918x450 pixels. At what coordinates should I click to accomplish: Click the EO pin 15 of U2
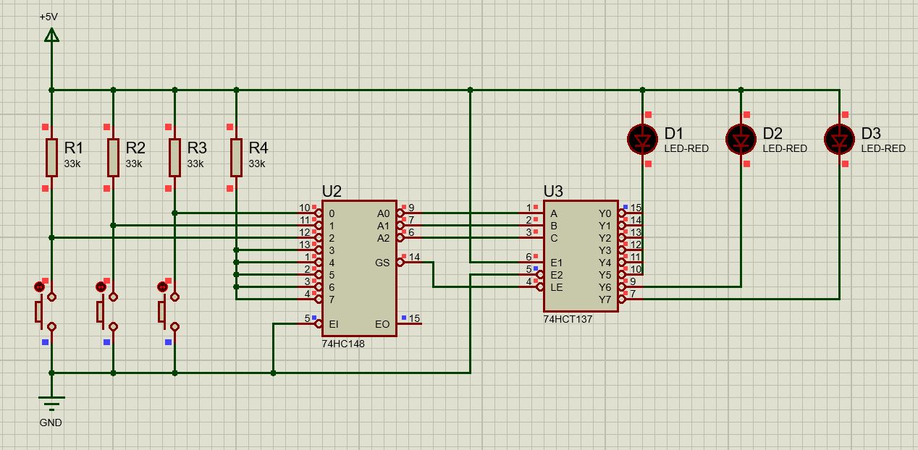point(410,323)
